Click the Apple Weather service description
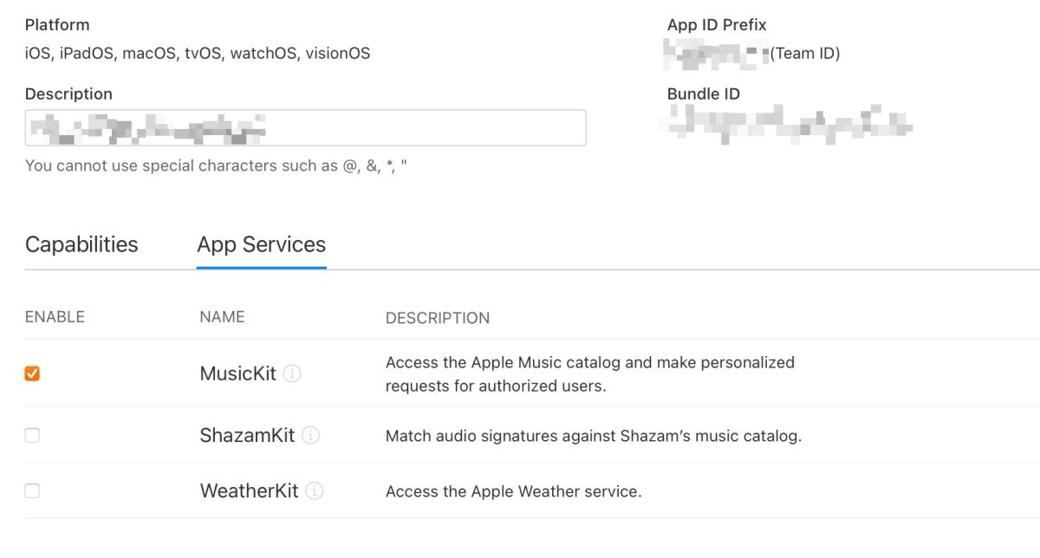 click(513, 491)
